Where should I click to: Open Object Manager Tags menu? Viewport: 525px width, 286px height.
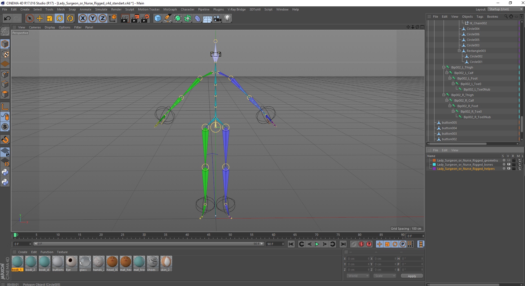coord(480,17)
